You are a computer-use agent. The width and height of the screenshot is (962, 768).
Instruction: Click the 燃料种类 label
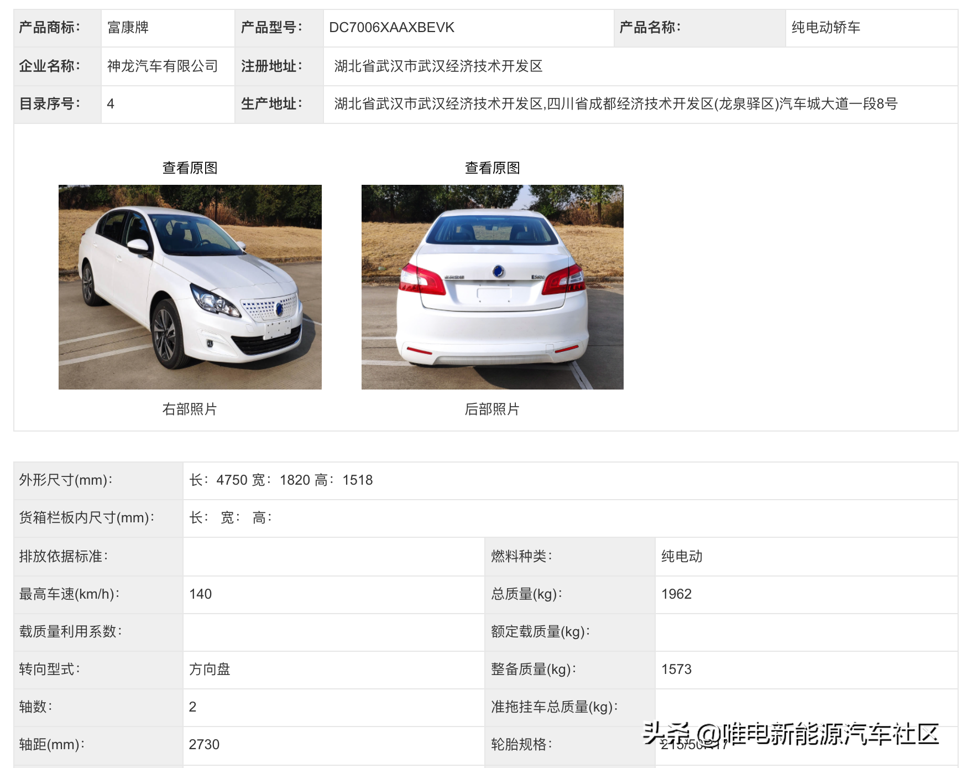click(521, 556)
